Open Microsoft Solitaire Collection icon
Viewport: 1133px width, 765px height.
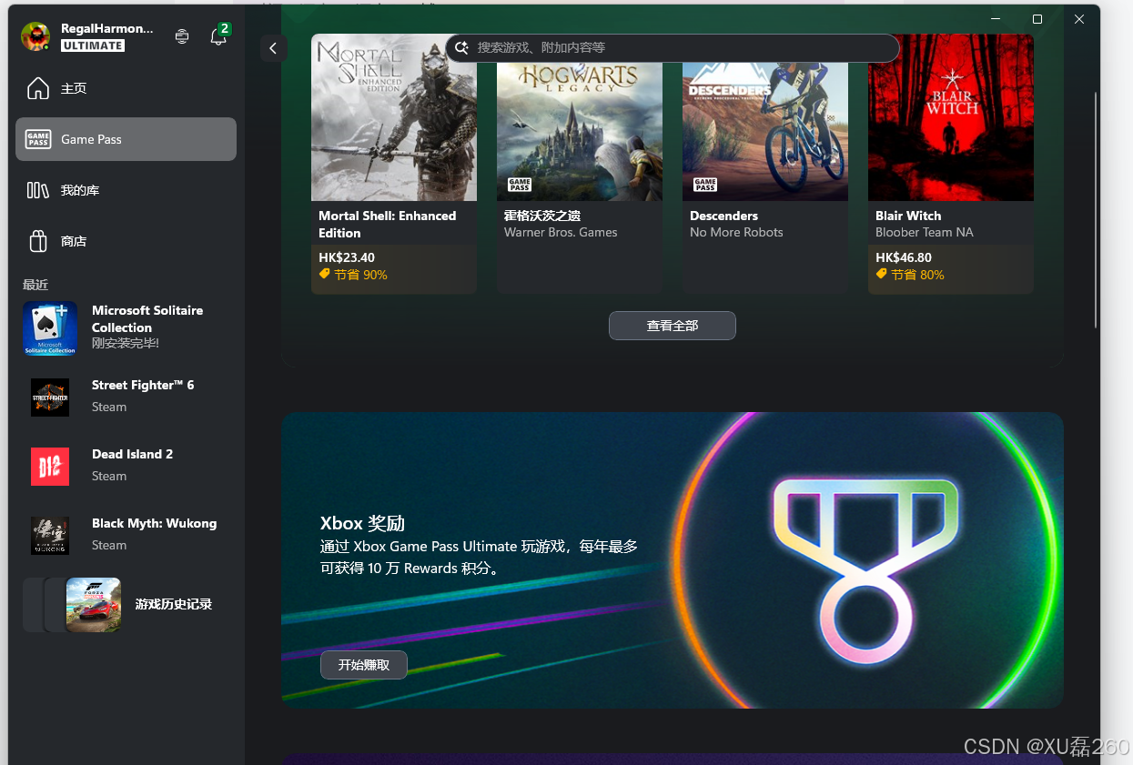pos(50,328)
